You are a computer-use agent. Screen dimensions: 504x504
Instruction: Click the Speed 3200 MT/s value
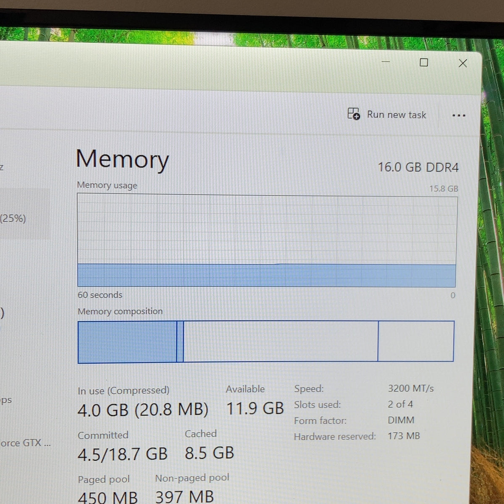pos(411,388)
